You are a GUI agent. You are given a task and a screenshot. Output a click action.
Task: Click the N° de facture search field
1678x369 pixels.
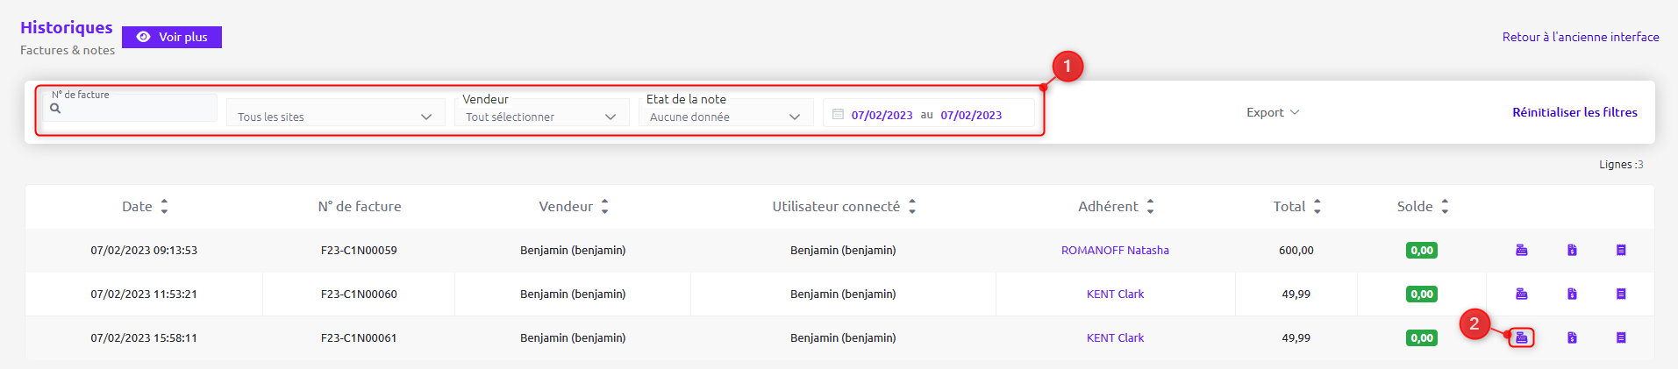(130, 108)
